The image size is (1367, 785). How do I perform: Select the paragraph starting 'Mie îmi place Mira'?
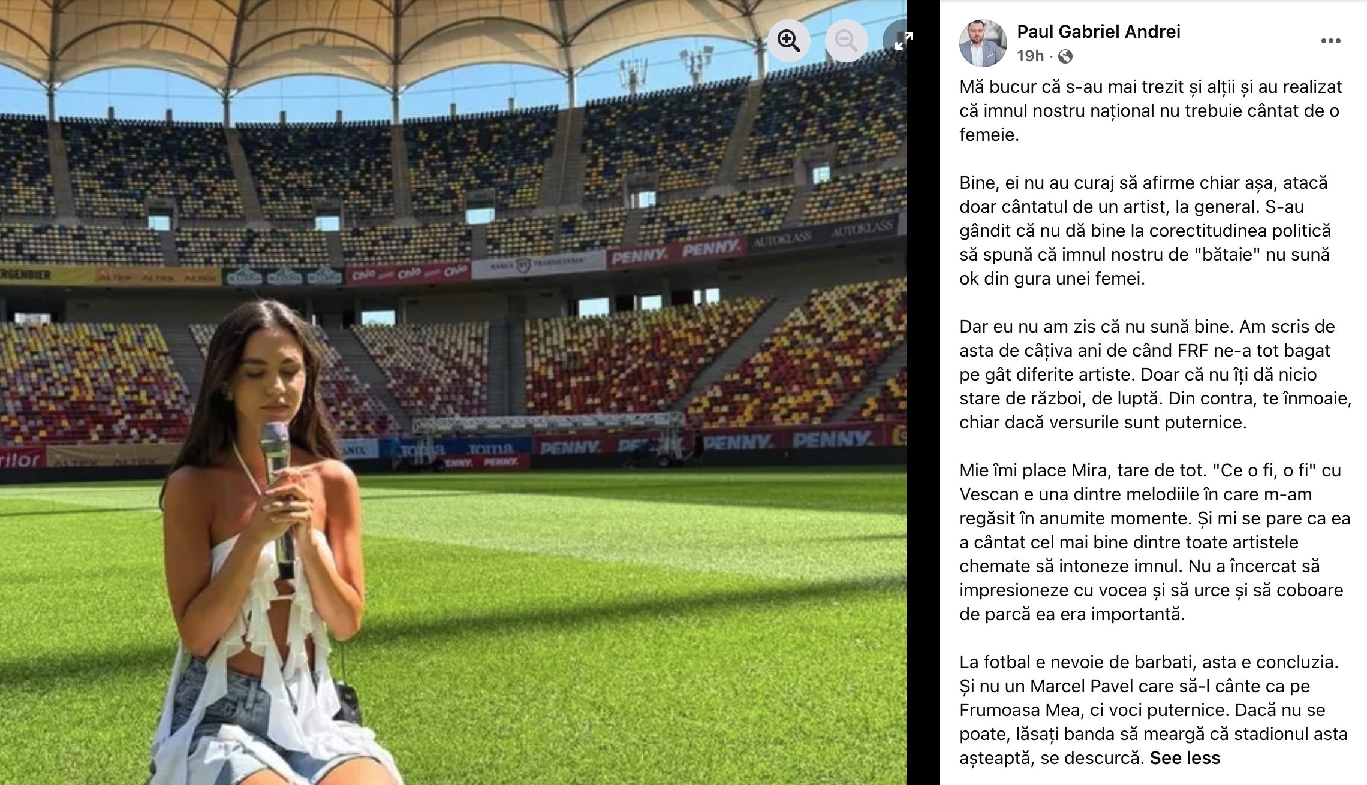pos(1155,542)
